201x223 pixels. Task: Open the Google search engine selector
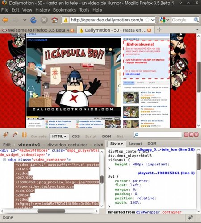coord(164,20)
